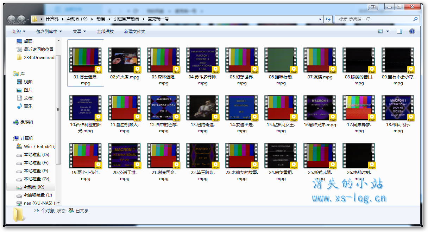Select 4t动画 (K:) drive in the sidebar
Viewport: 428px width, 232px height.
click(x=31, y=187)
